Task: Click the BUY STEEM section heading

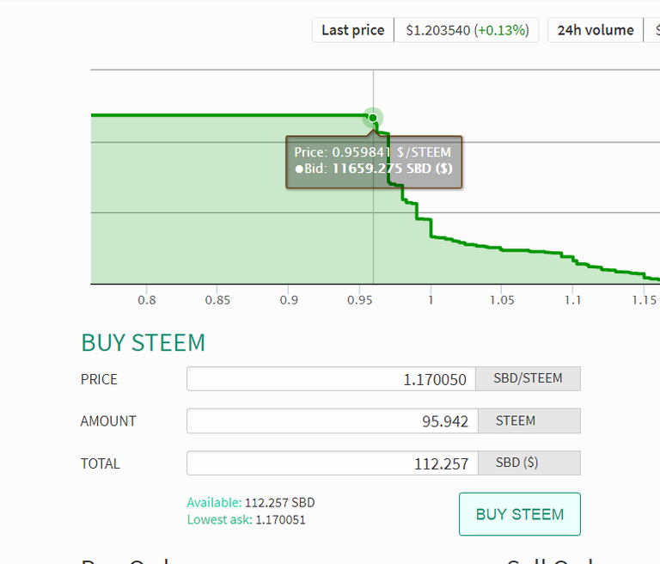Action: 143,342
